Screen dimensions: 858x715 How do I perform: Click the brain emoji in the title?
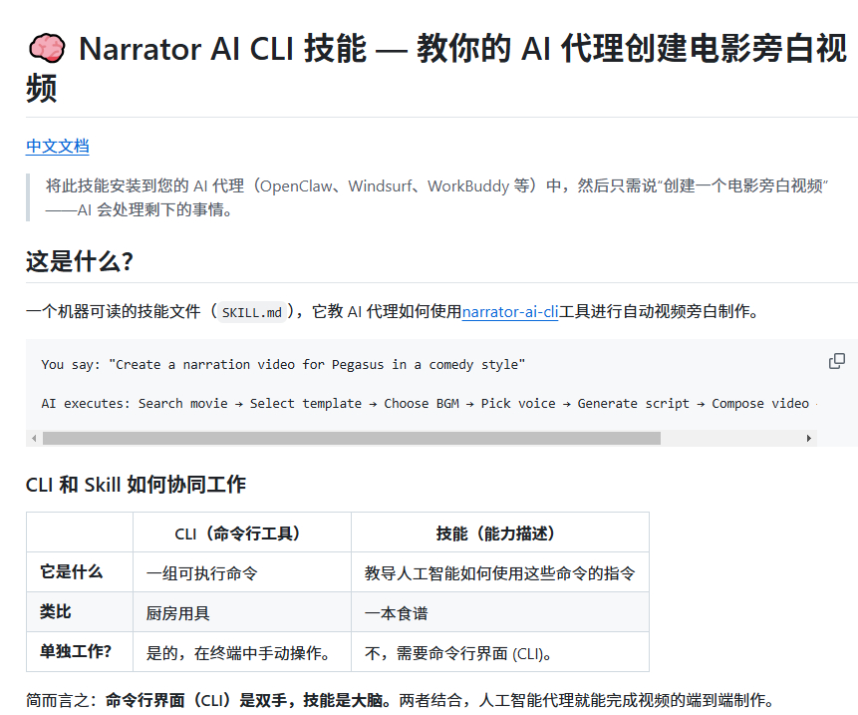click(47, 48)
